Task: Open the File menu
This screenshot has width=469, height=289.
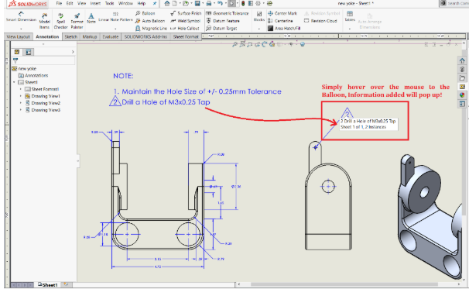Action: (x=59, y=3)
